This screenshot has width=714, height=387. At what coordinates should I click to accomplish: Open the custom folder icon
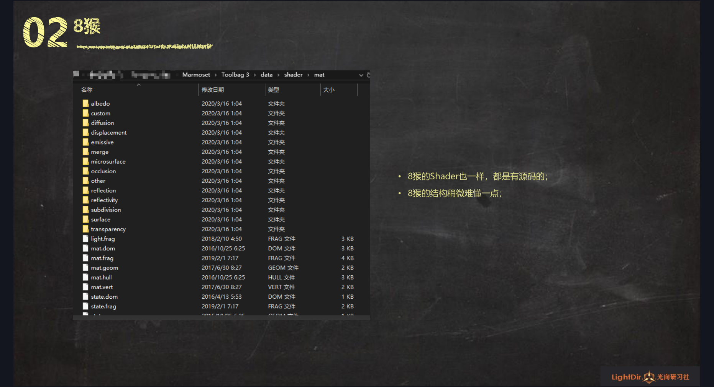pos(85,113)
